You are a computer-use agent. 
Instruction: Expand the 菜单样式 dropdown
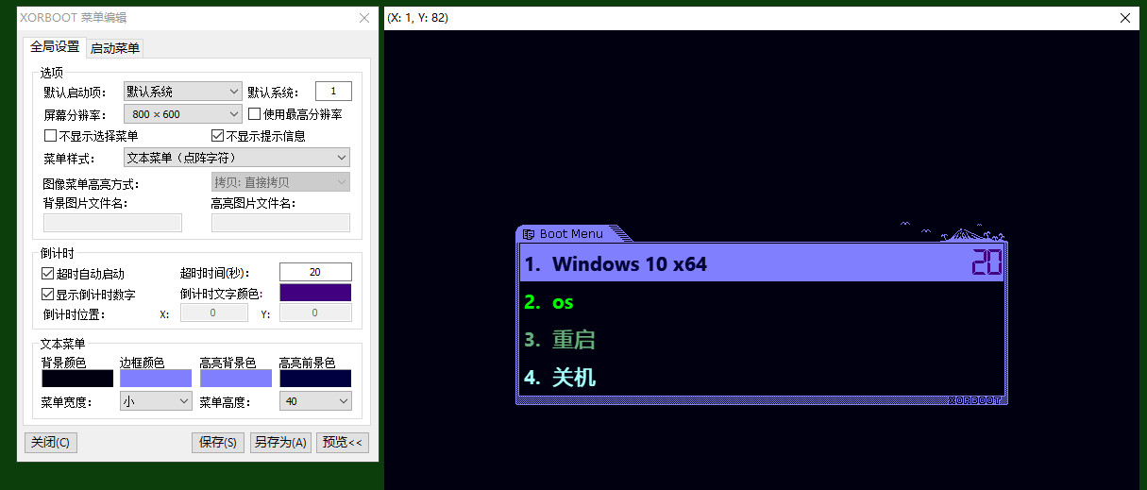pos(237,158)
